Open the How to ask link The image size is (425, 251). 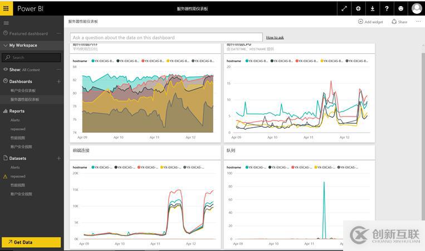pos(275,37)
